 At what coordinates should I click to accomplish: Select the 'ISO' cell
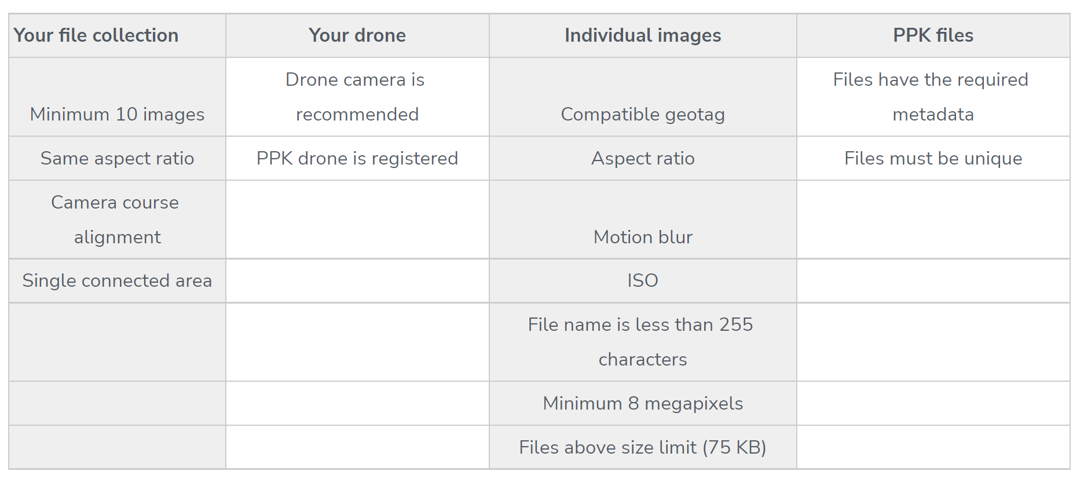click(x=643, y=280)
